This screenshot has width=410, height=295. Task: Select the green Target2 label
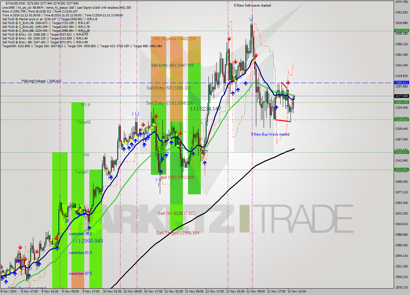click(84, 122)
